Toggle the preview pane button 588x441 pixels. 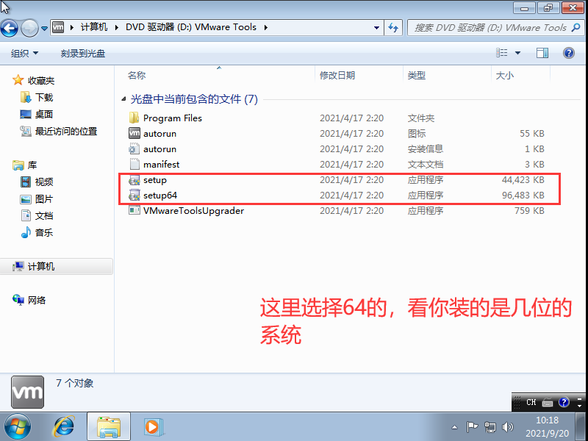[542, 53]
